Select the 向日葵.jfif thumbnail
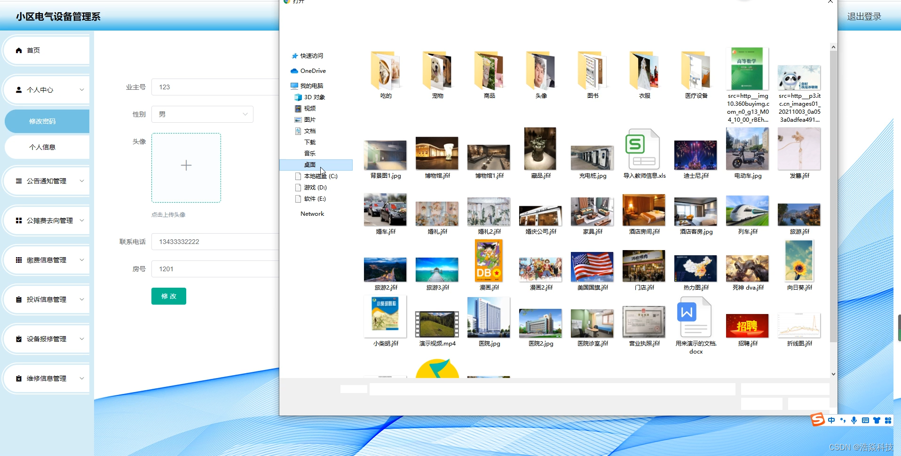The width and height of the screenshot is (901, 456). click(799, 261)
